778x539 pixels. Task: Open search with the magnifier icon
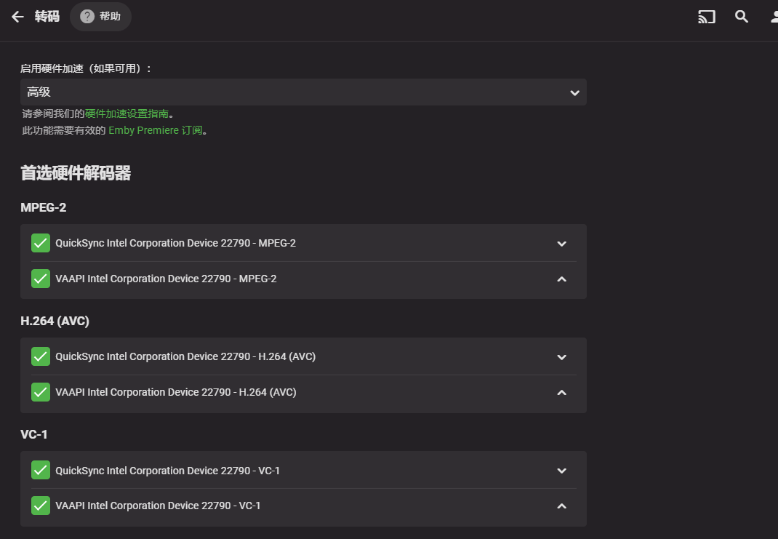pos(742,17)
